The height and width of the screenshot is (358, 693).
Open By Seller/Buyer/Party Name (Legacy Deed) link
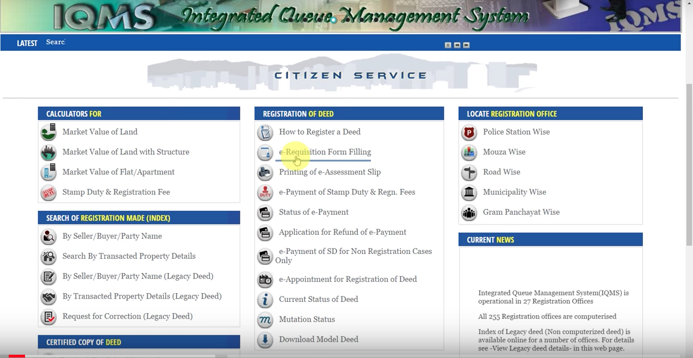tap(138, 276)
